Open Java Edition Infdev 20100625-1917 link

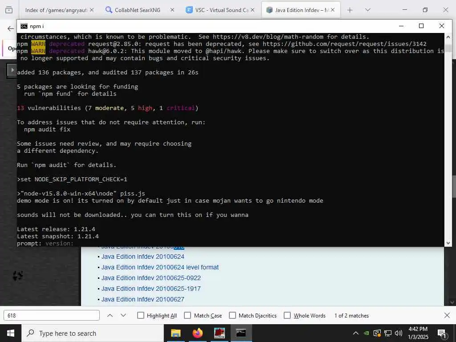(x=151, y=289)
